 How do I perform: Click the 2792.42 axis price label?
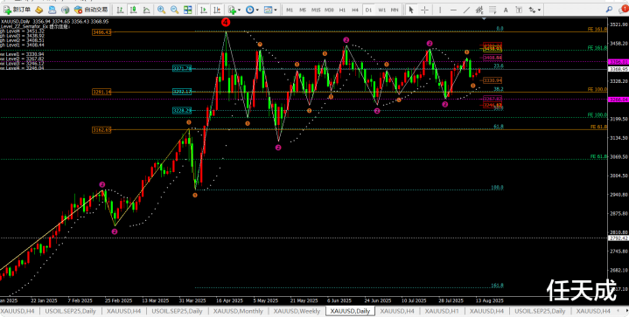(x=619, y=238)
